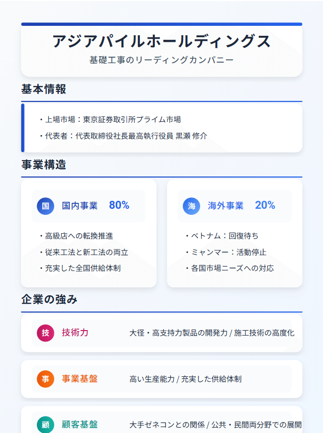Select the 事業基盤 strength label

[80, 379]
